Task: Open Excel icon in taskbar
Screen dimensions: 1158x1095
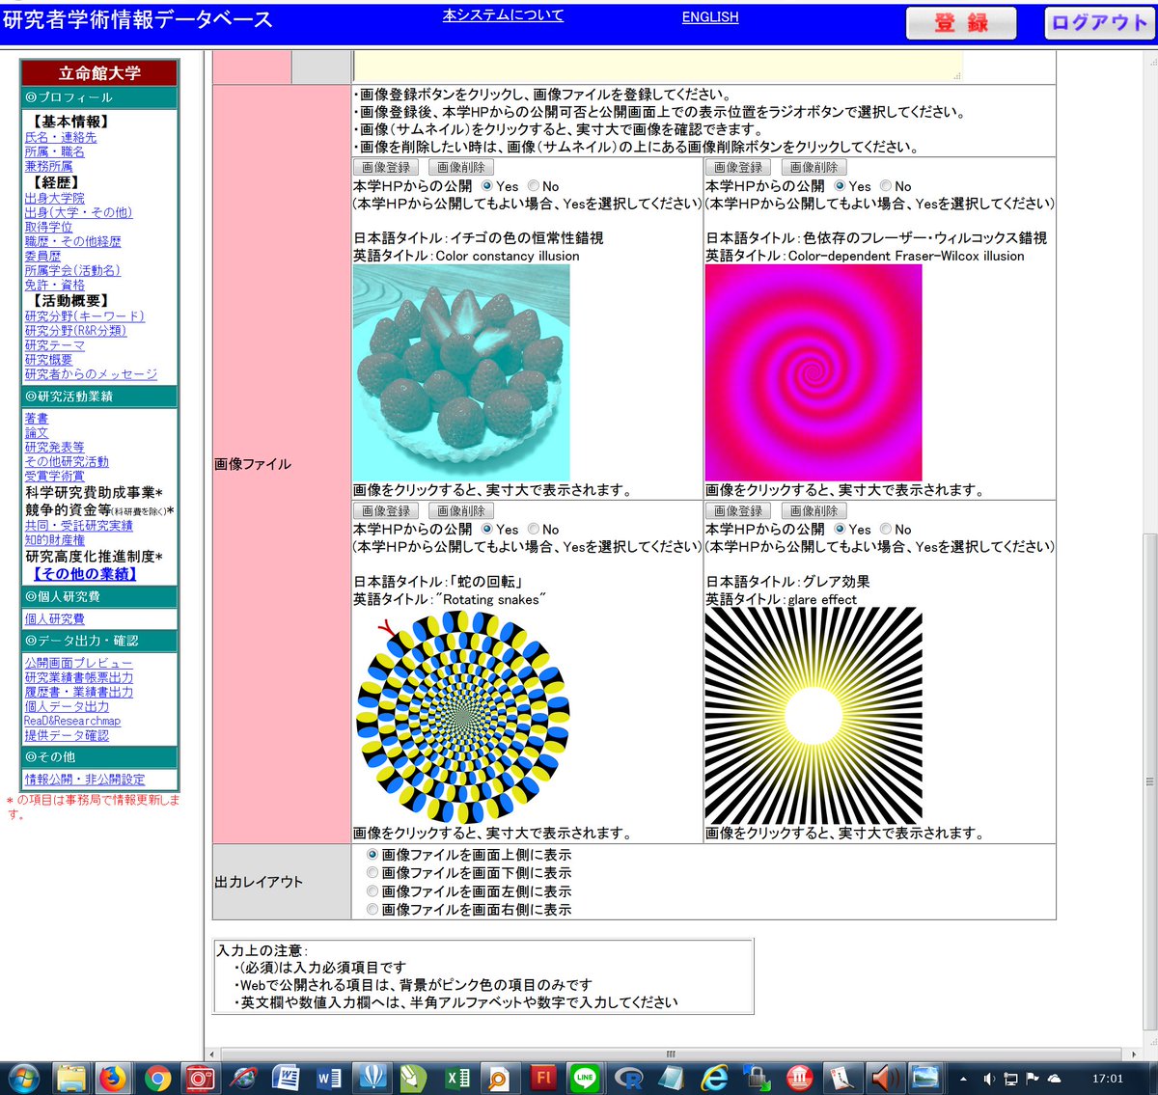Action: [457, 1078]
